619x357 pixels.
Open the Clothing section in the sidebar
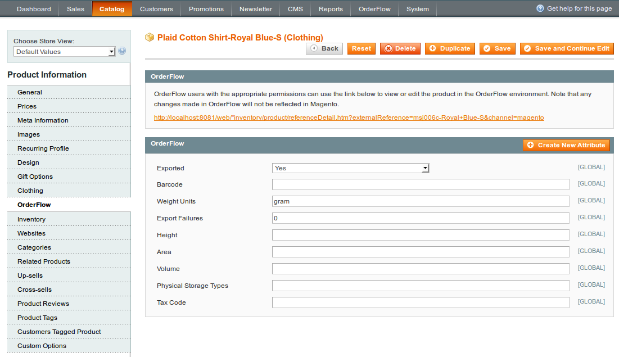click(x=30, y=191)
